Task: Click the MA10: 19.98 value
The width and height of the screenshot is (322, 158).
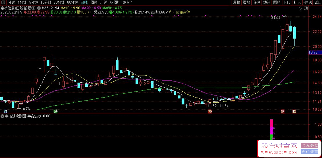Action: (71, 8)
